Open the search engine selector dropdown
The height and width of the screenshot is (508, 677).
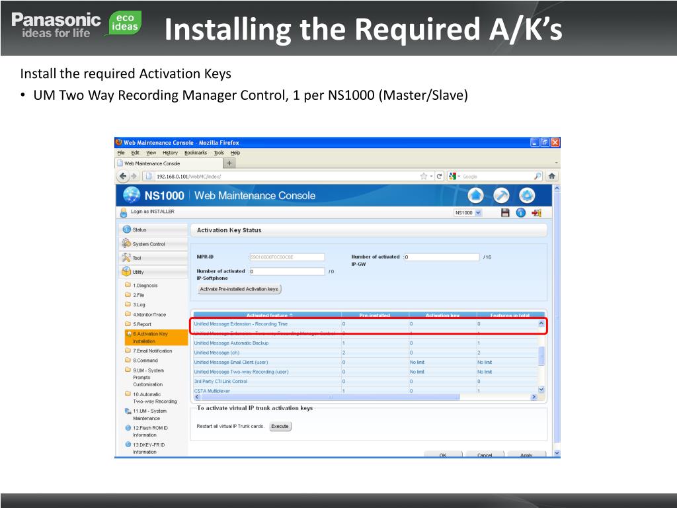coord(455,176)
